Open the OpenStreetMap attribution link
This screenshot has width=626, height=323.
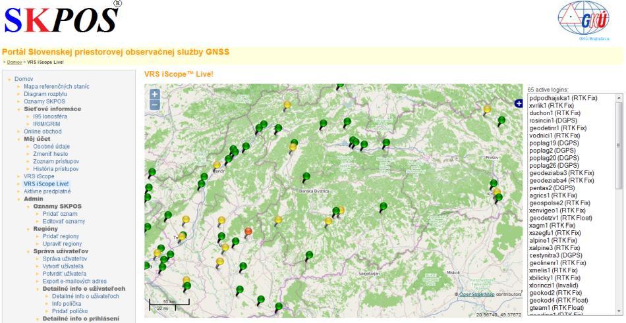(476, 294)
